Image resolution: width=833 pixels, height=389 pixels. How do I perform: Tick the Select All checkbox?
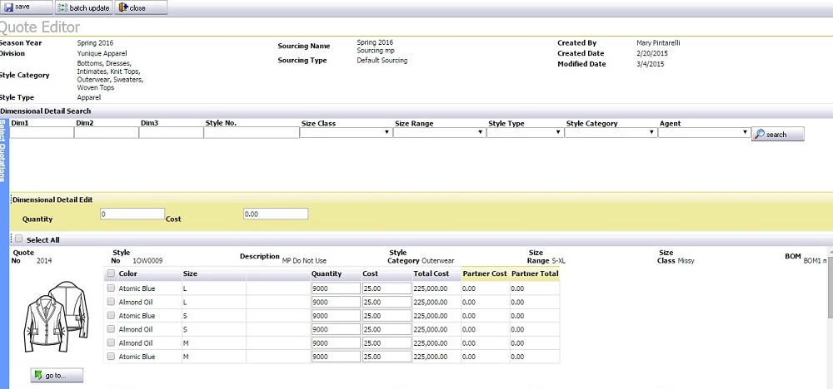(x=18, y=239)
